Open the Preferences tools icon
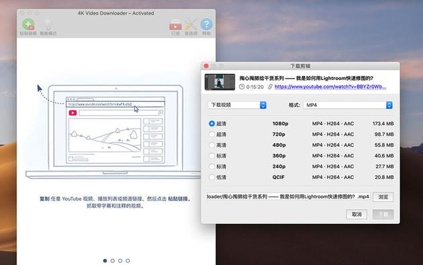The width and height of the screenshot is (423, 265). 191,25
